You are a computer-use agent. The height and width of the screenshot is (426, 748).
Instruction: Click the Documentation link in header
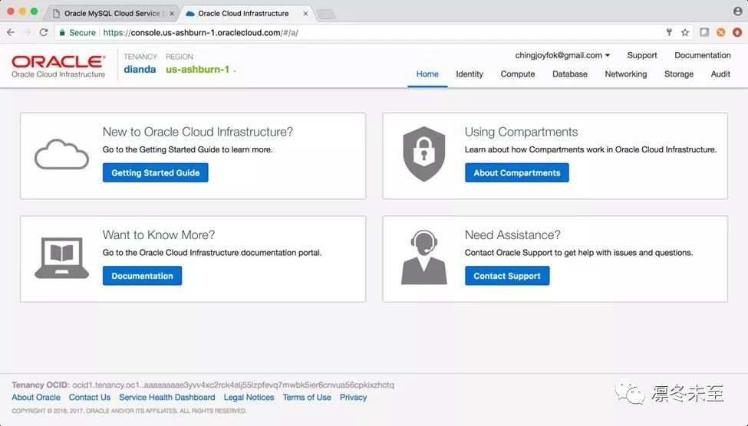tap(702, 55)
